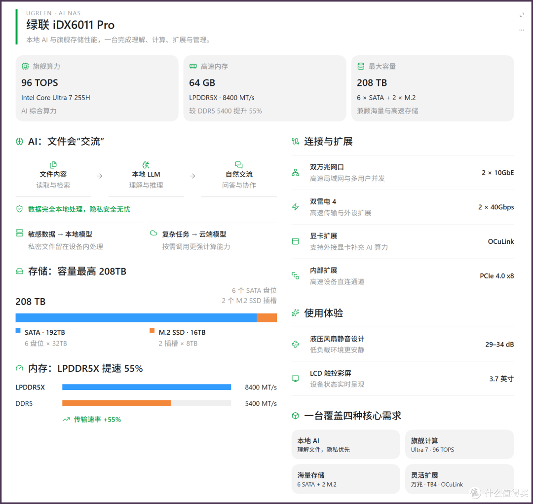This screenshot has width=533, height=504.
Task: Click the 6 个 SATA 盘位 text
Action: [x=254, y=290]
